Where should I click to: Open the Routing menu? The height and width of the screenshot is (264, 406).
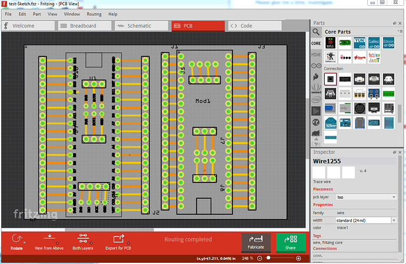[94, 14]
